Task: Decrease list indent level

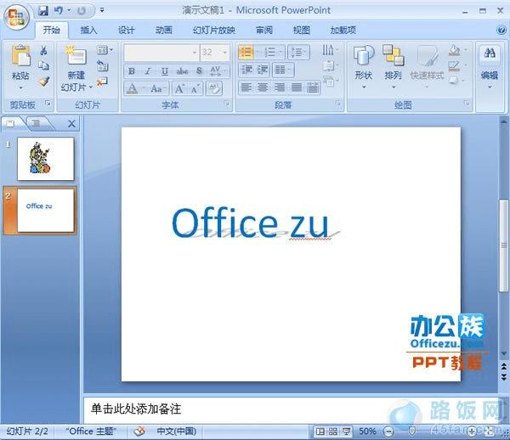Action: point(246,70)
